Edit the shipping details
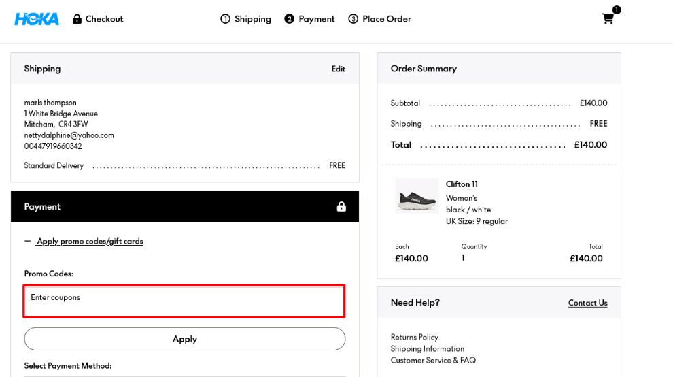673x377 pixels. (x=339, y=69)
